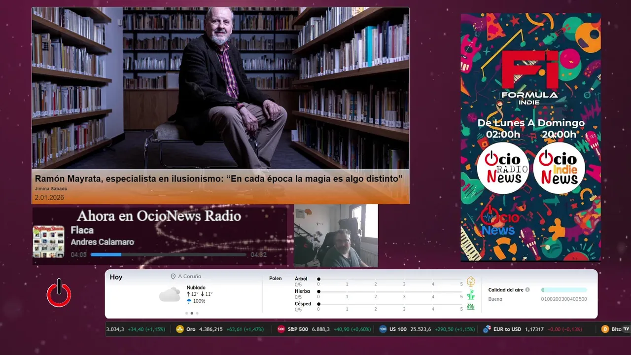Screen dimensions: 631x355
Task: Click the TradingView logo on ticker
Action: 626,329
